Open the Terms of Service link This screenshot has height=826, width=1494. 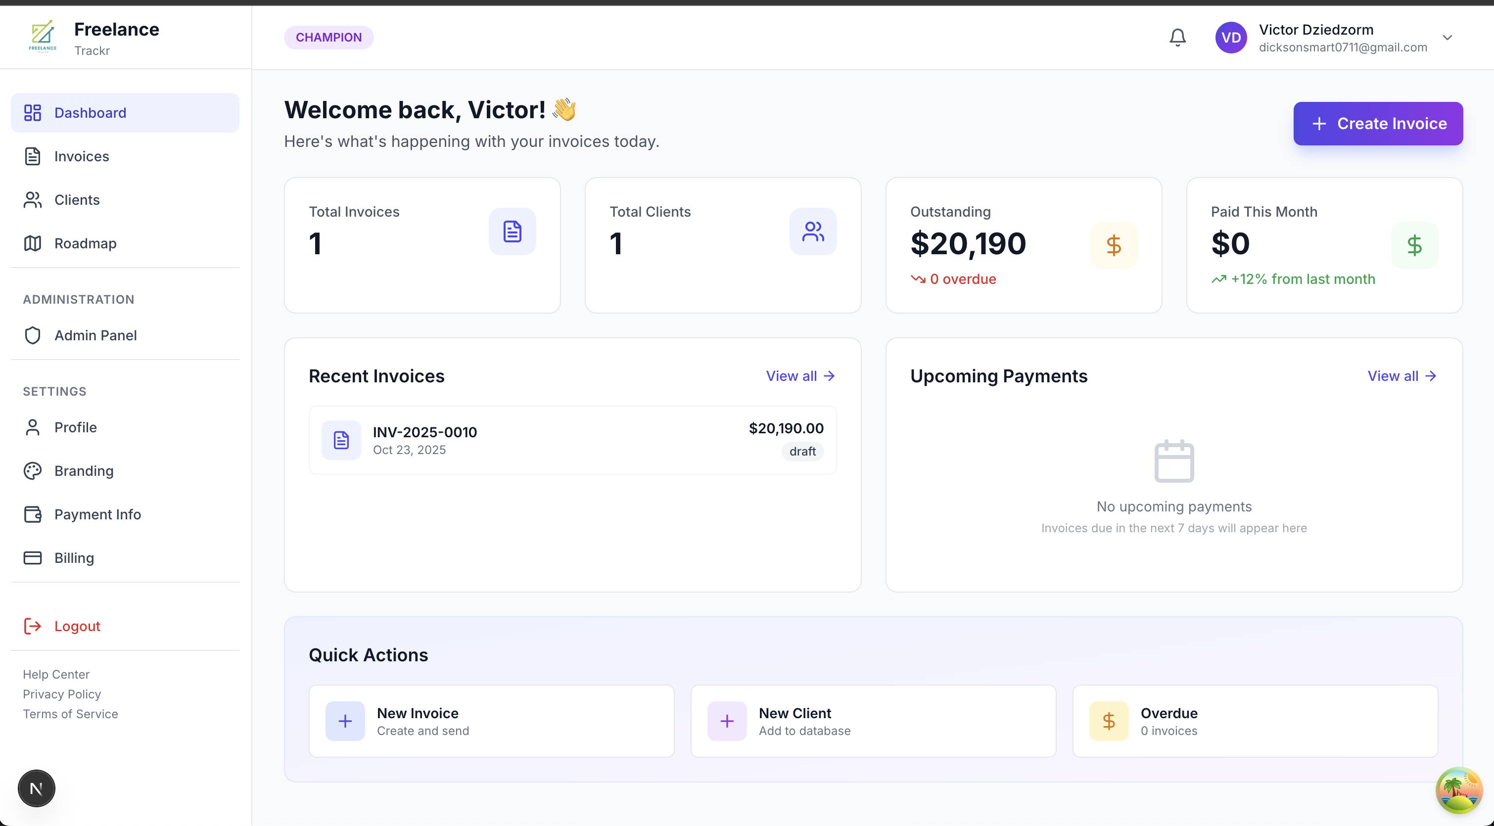tap(70, 714)
